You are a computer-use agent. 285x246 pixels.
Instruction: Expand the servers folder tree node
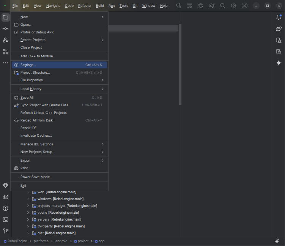click(28, 219)
